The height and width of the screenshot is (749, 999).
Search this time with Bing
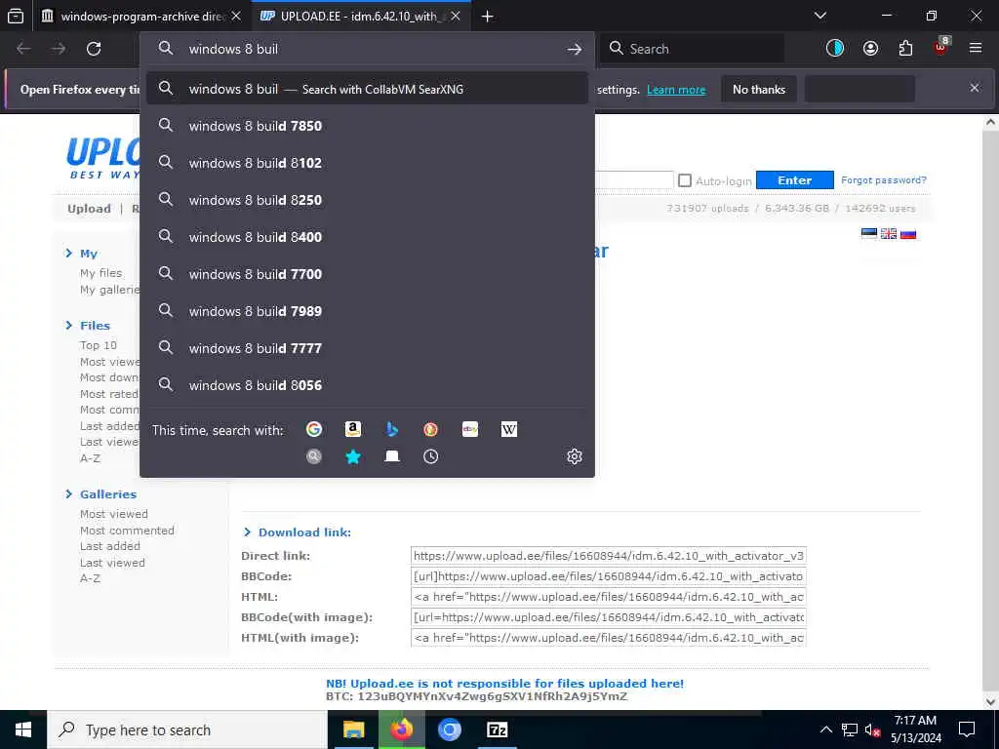pyautogui.click(x=392, y=429)
